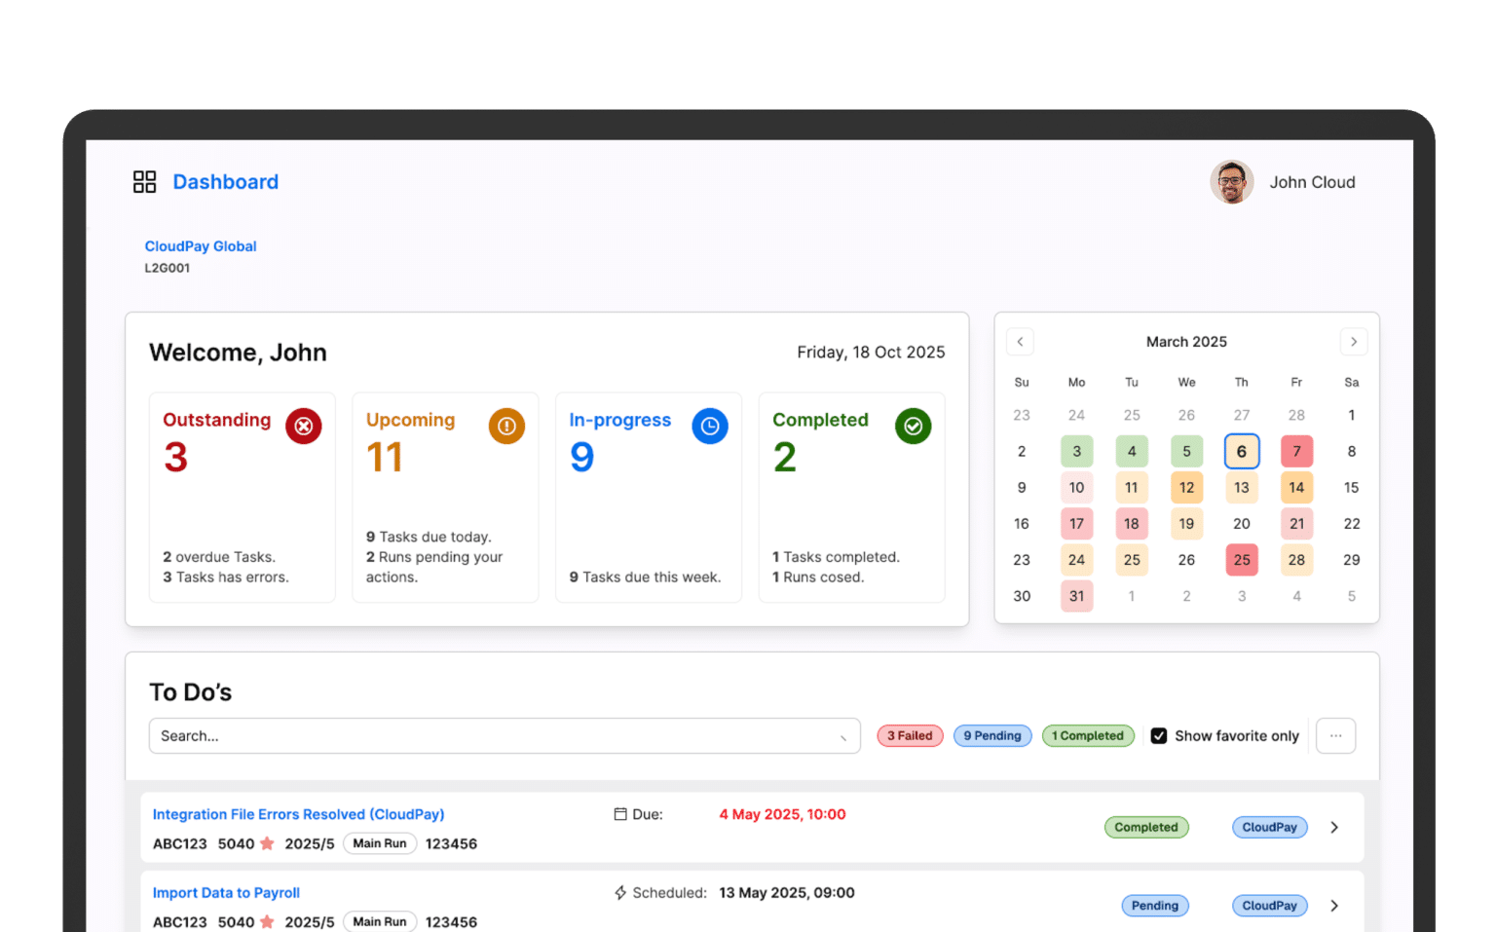
Task: Click the lightning icon beside Scheduled
Action: click(619, 892)
